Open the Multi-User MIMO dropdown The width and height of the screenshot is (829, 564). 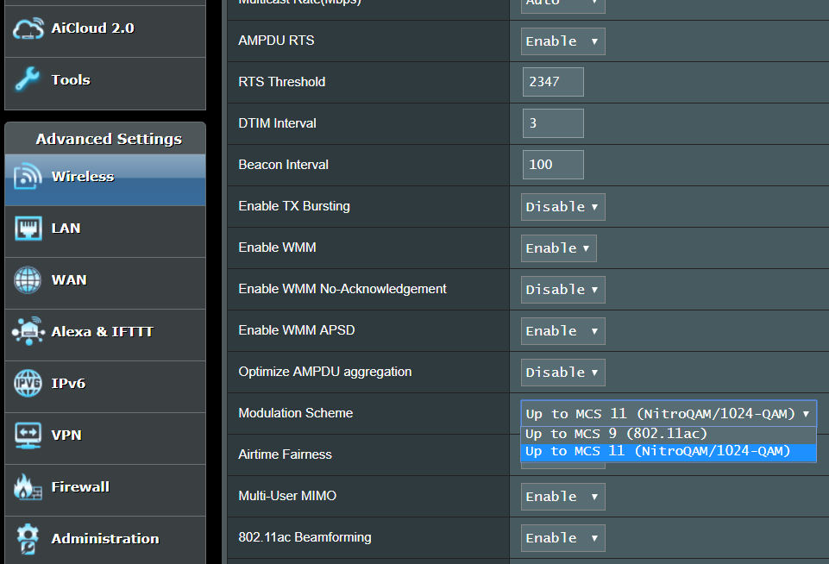pyautogui.click(x=562, y=497)
